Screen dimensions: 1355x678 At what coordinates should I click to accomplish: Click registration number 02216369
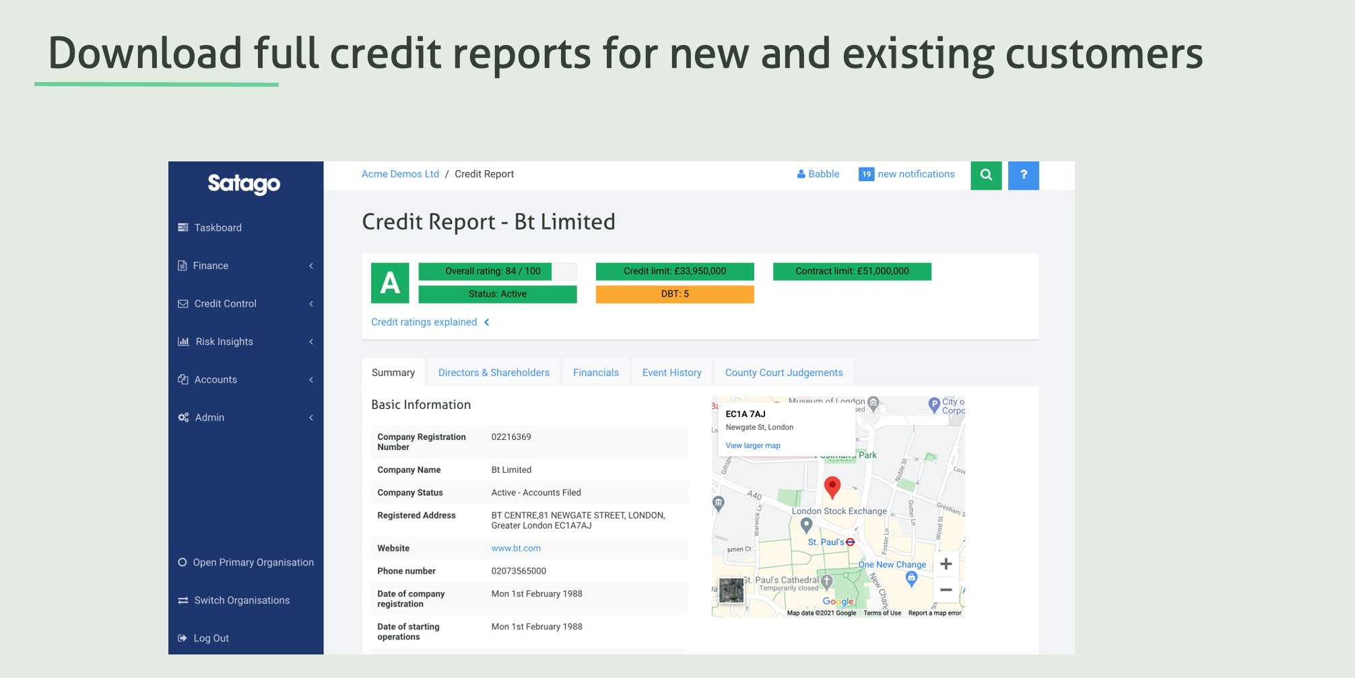pyautogui.click(x=511, y=437)
